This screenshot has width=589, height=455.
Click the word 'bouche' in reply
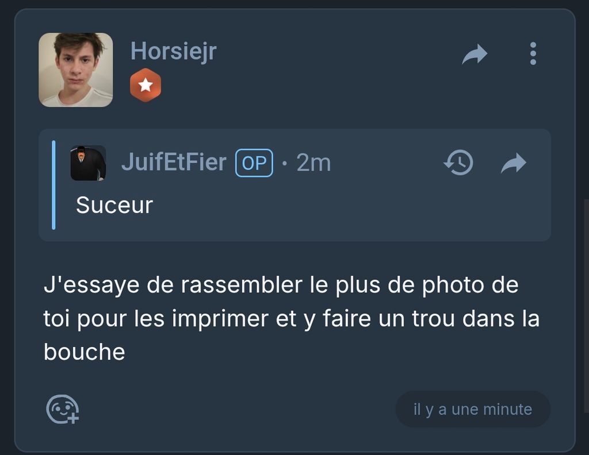pos(84,352)
